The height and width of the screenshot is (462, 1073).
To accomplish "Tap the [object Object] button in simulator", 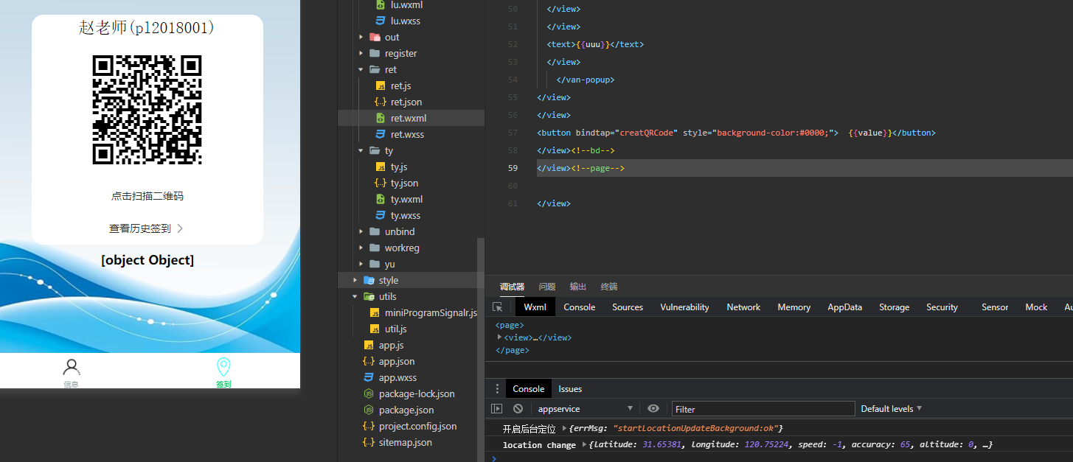I will pos(147,260).
